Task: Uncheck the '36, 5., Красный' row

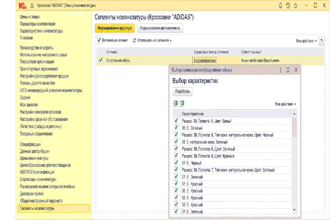Action: click(x=176, y=191)
